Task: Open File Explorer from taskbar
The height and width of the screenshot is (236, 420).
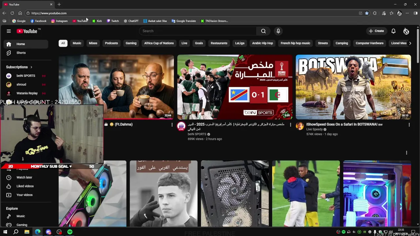Action: click(27, 232)
